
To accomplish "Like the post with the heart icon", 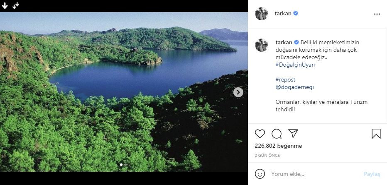I will 260,134.
